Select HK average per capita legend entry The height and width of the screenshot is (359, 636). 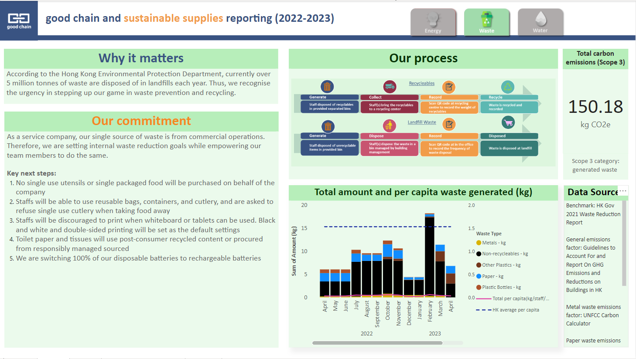point(508,310)
